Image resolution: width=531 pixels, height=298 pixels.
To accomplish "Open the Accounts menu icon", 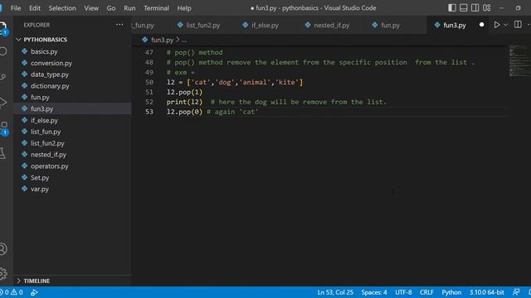I will coord(3,249).
